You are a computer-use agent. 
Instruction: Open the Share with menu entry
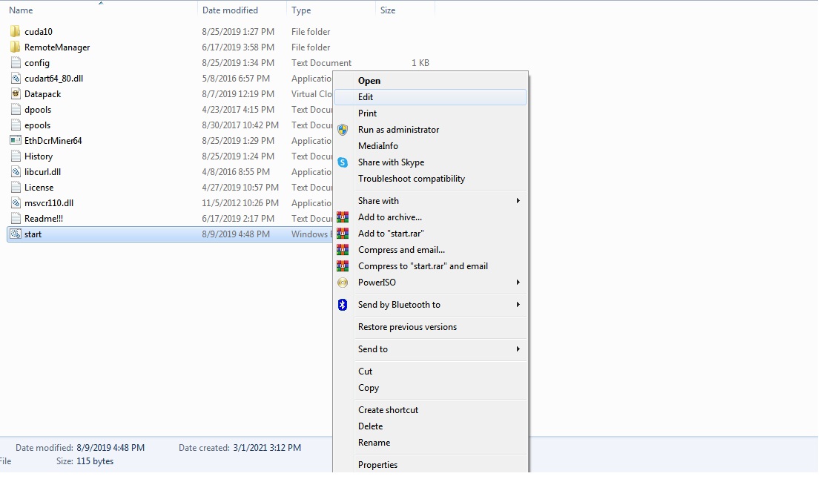(x=430, y=201)
